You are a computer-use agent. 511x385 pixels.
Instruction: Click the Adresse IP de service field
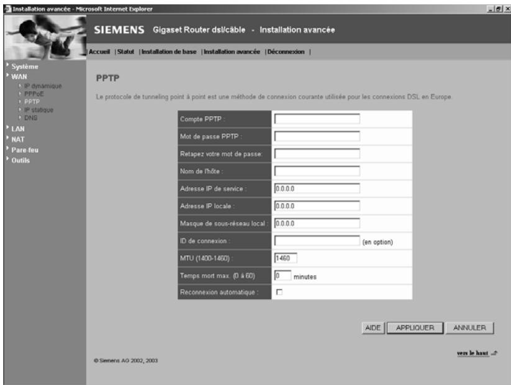317,188
